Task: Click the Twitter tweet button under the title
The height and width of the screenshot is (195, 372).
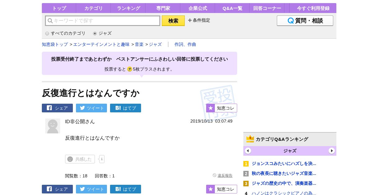Action: coord(91,108)
